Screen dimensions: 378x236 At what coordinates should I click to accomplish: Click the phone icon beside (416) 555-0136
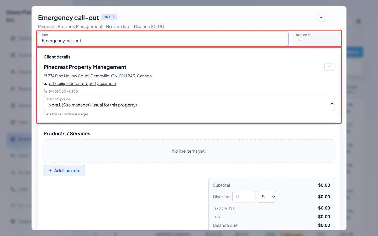coord(45,91)
